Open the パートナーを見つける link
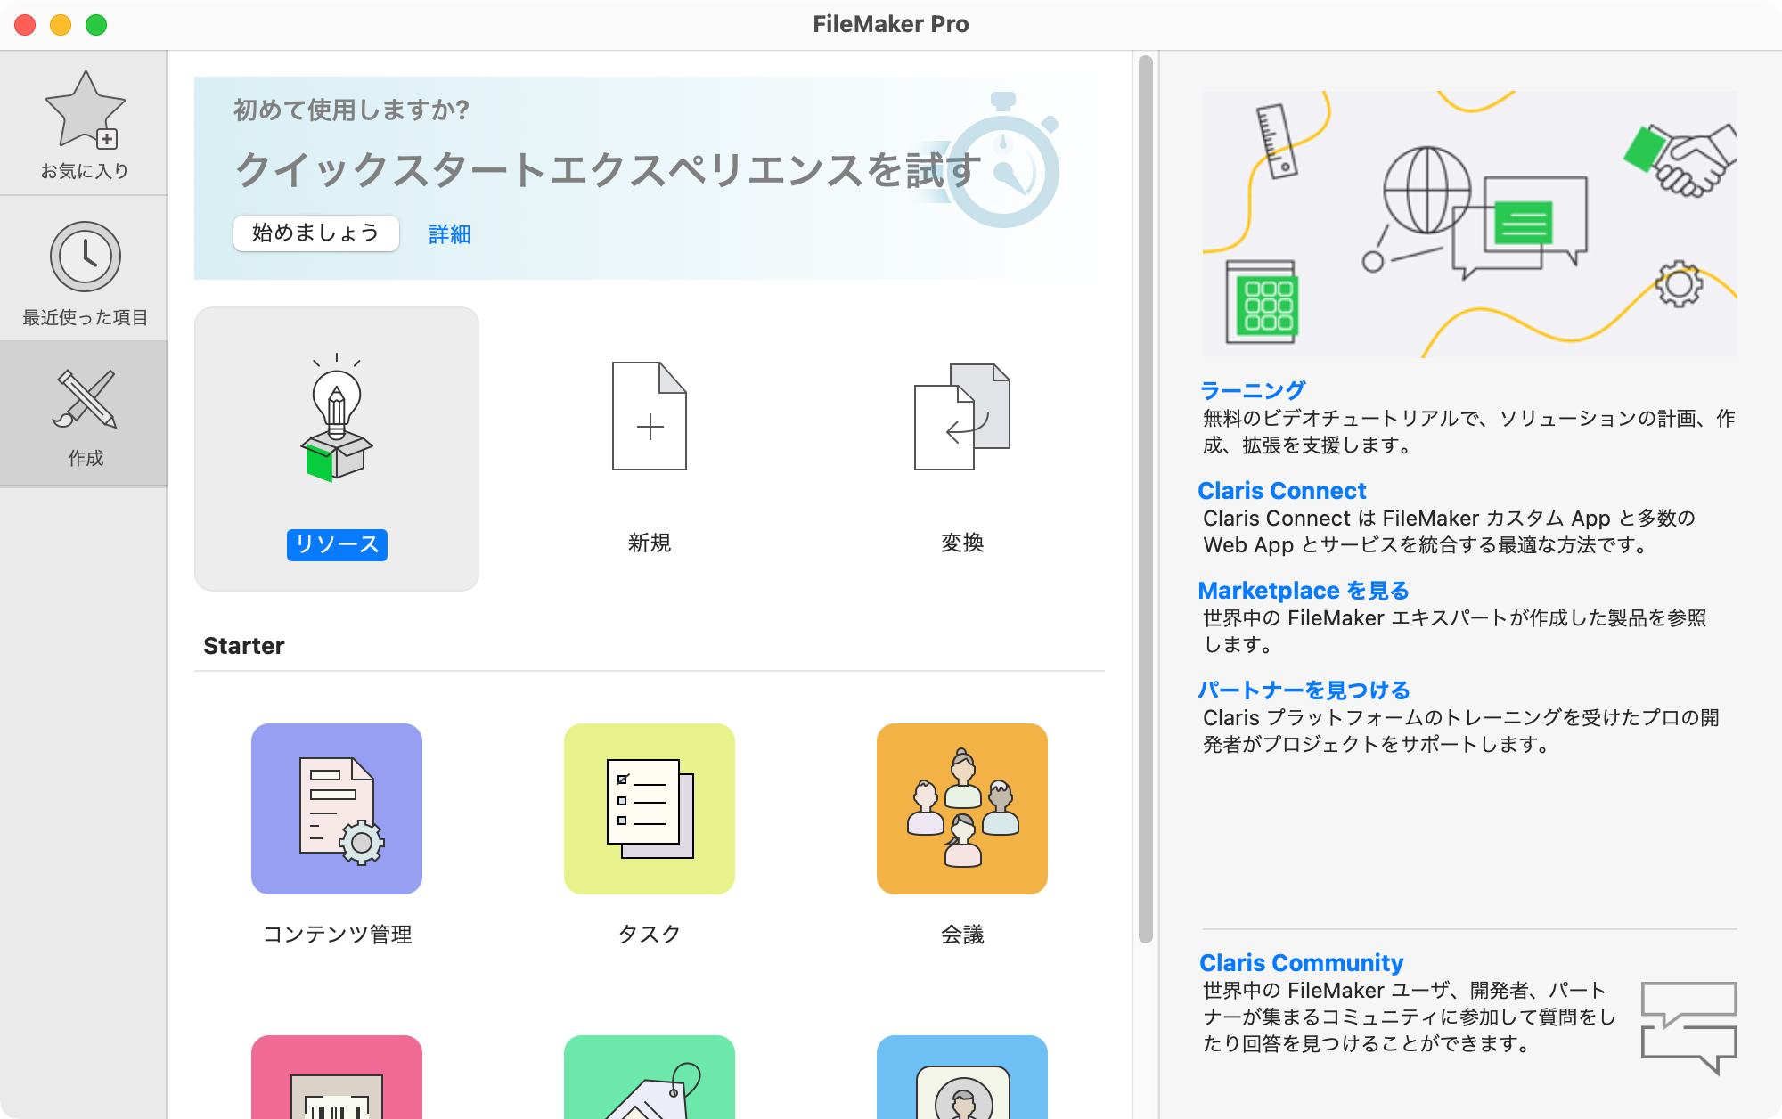The height and width of the screenshot is (1119, 1782). coord(1304,690)
